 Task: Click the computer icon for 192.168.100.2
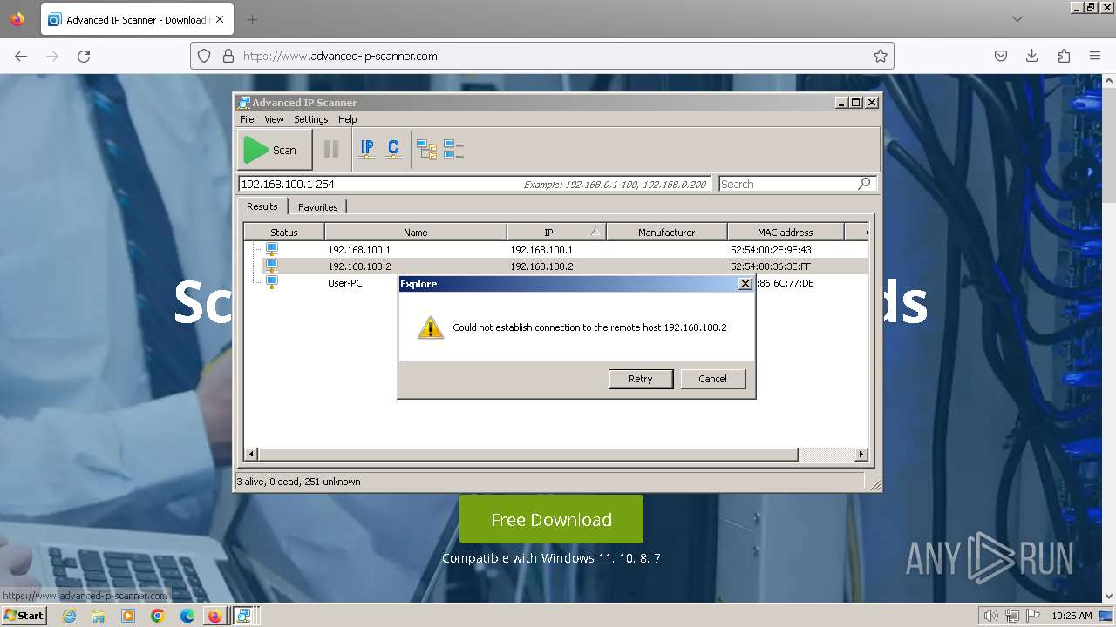(x=272, y=266)
